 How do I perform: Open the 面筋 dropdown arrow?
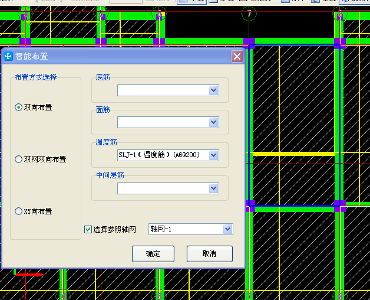pyautogui.click(x=213, y=122)
